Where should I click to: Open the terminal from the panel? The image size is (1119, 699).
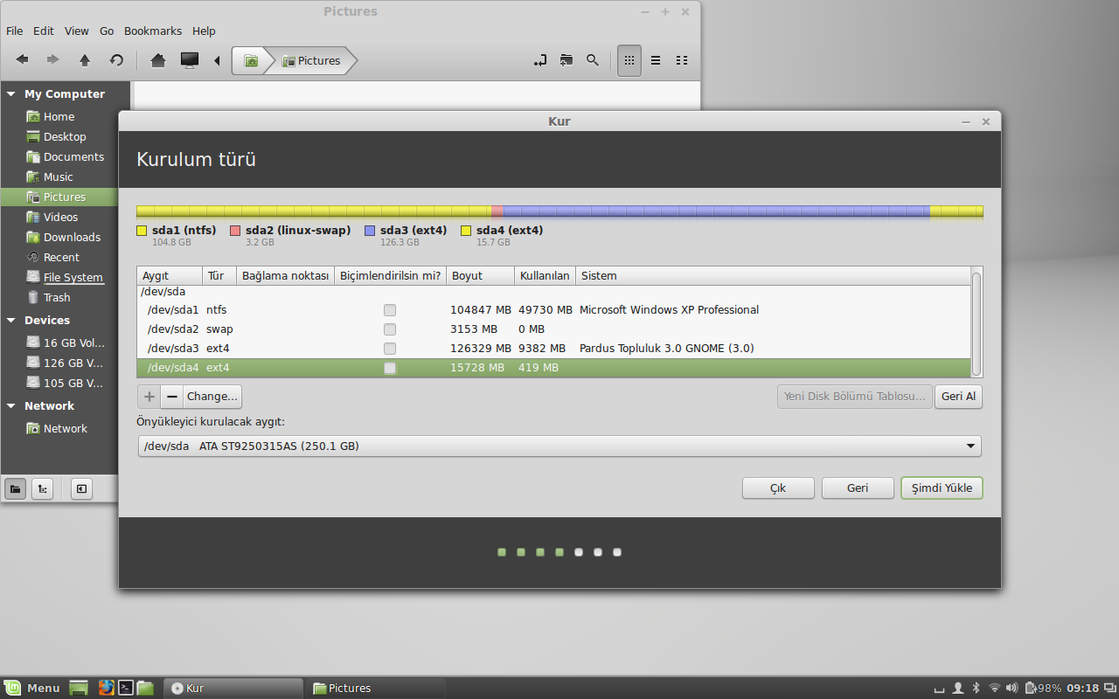(x=126, y=688)
